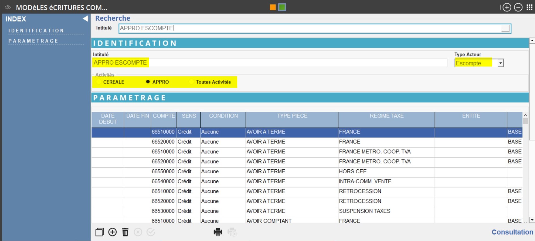Open the Type Acteur dropdown
Image resolution: width=535 pixels, height=241 pixels.
(500, 63)
